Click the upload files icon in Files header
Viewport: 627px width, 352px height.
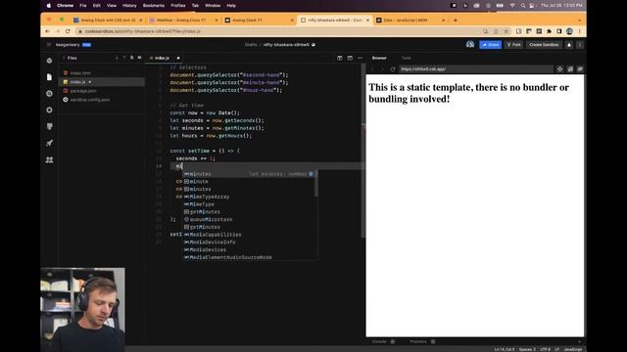[124, 58]
